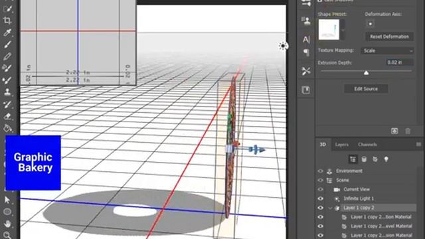The height and width of the screenshot is (239, 425).
Task: Filter 3D panel by whole scene
Action: pyautogui.click(x=353, y=159)
